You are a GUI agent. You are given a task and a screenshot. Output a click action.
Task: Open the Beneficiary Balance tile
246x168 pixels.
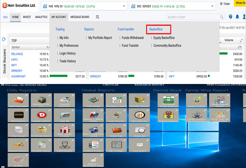pos(41,130)
